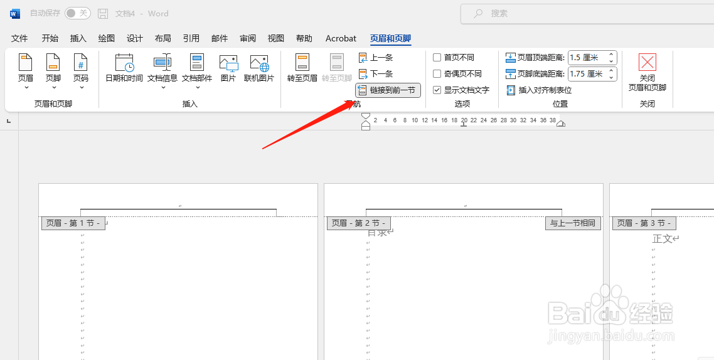Image resolution: width=714 pixels, height=360 pixels.
Task: Switch to the 插入 tab
Action: pyautogui.click(x=78, y=39)
